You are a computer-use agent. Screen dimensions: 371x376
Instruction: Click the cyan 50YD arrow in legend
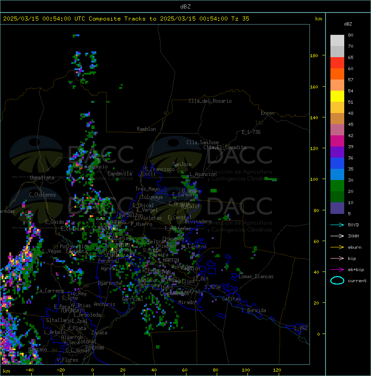337,225
